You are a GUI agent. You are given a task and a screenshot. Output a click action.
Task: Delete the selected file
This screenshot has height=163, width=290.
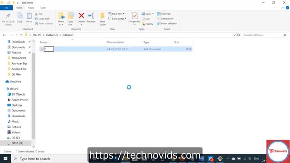(81, 19)
